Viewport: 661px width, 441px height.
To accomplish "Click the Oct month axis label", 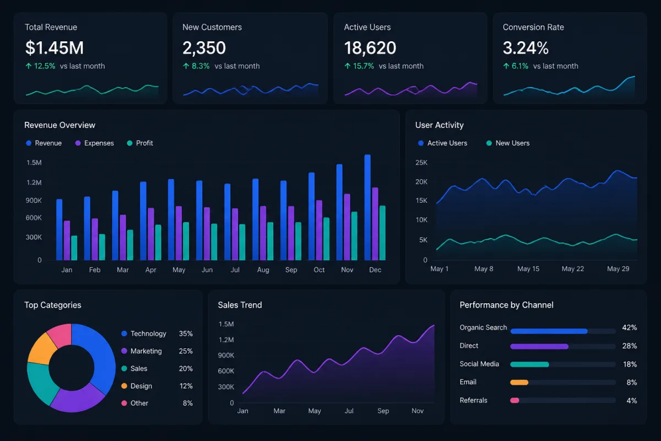I will click(x=319, y=270).
